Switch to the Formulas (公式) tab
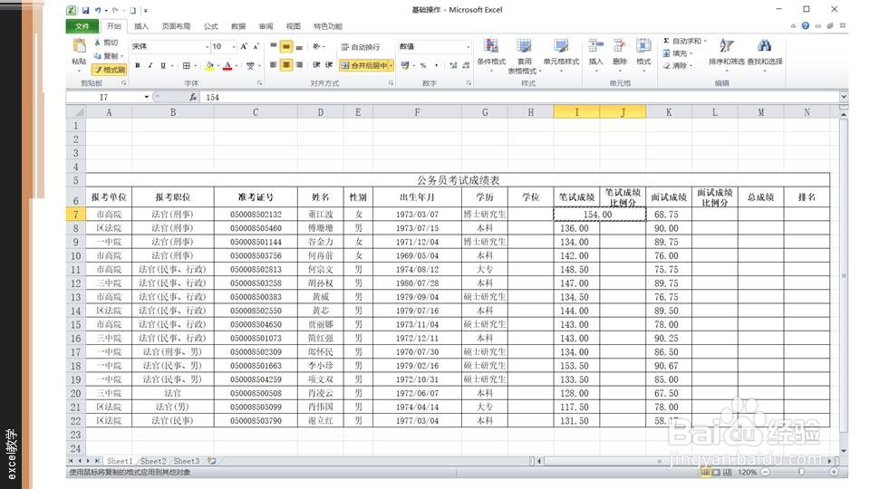Screen dimensions: 870x489 pos(211,26)
